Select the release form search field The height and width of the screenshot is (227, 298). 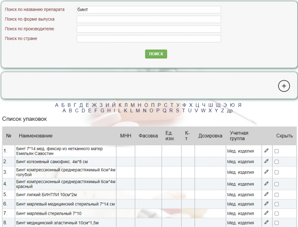[x=149, y=19]
